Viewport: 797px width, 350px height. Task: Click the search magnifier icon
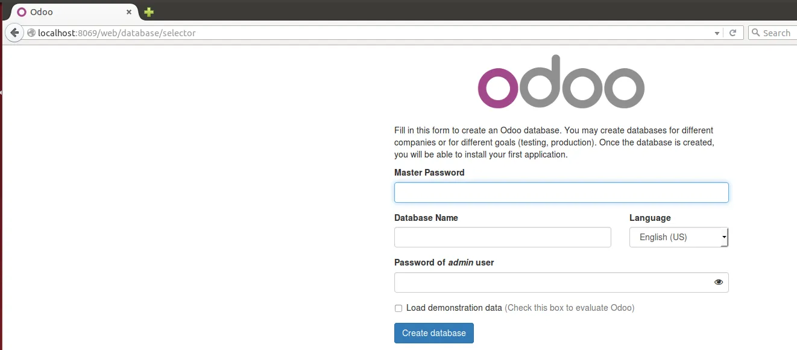(x=756, y=33)
